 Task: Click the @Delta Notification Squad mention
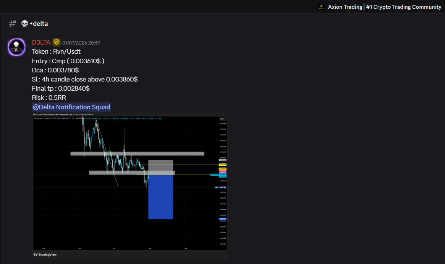[71, 107]
